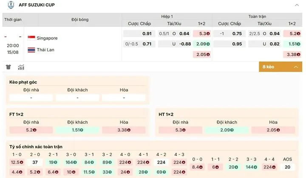This screenshot has width=306, height=178.
Task: Open the match statistics chart icon
Action: (21, 67)
